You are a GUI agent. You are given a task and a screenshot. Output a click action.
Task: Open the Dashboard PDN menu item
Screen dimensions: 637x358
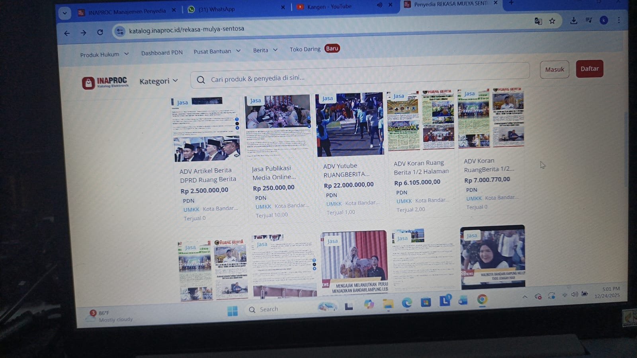click(x=162, y=53)
